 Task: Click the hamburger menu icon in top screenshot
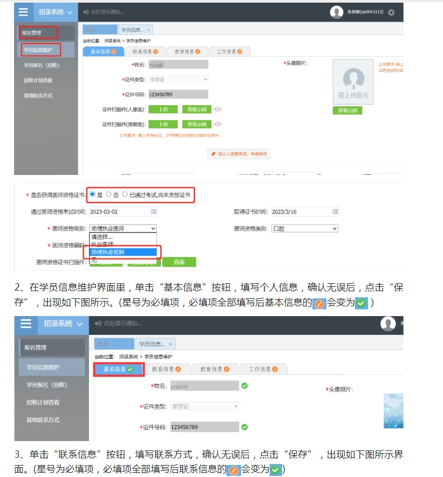point(23,12)
